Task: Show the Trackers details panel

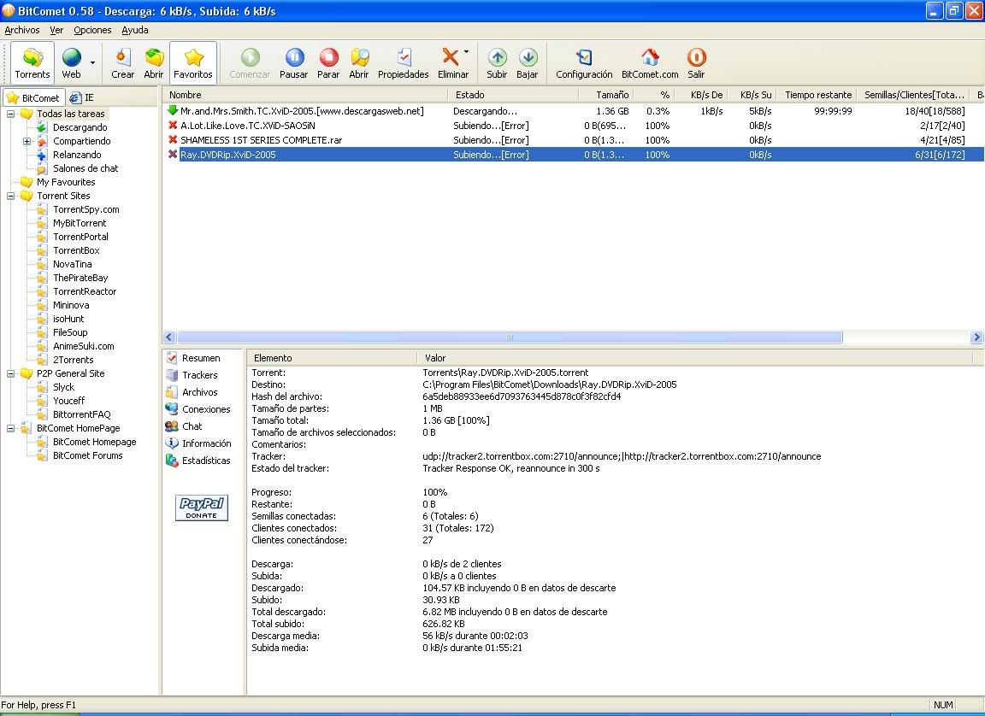Action: pyautogui.click(x=200, y=375)
